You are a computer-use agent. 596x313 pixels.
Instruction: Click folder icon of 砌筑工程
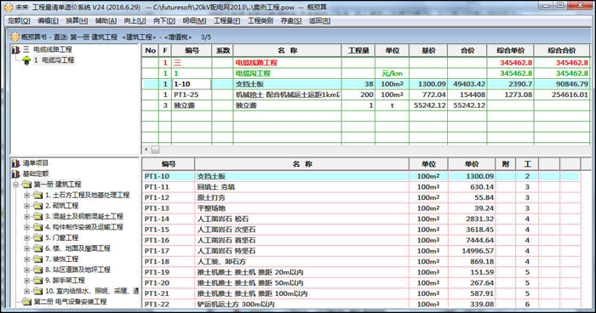(37, 206)
